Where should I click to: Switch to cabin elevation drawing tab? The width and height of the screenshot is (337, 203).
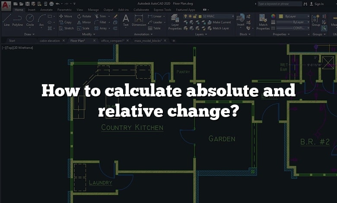pyautogui.click(x=50, y=41)
